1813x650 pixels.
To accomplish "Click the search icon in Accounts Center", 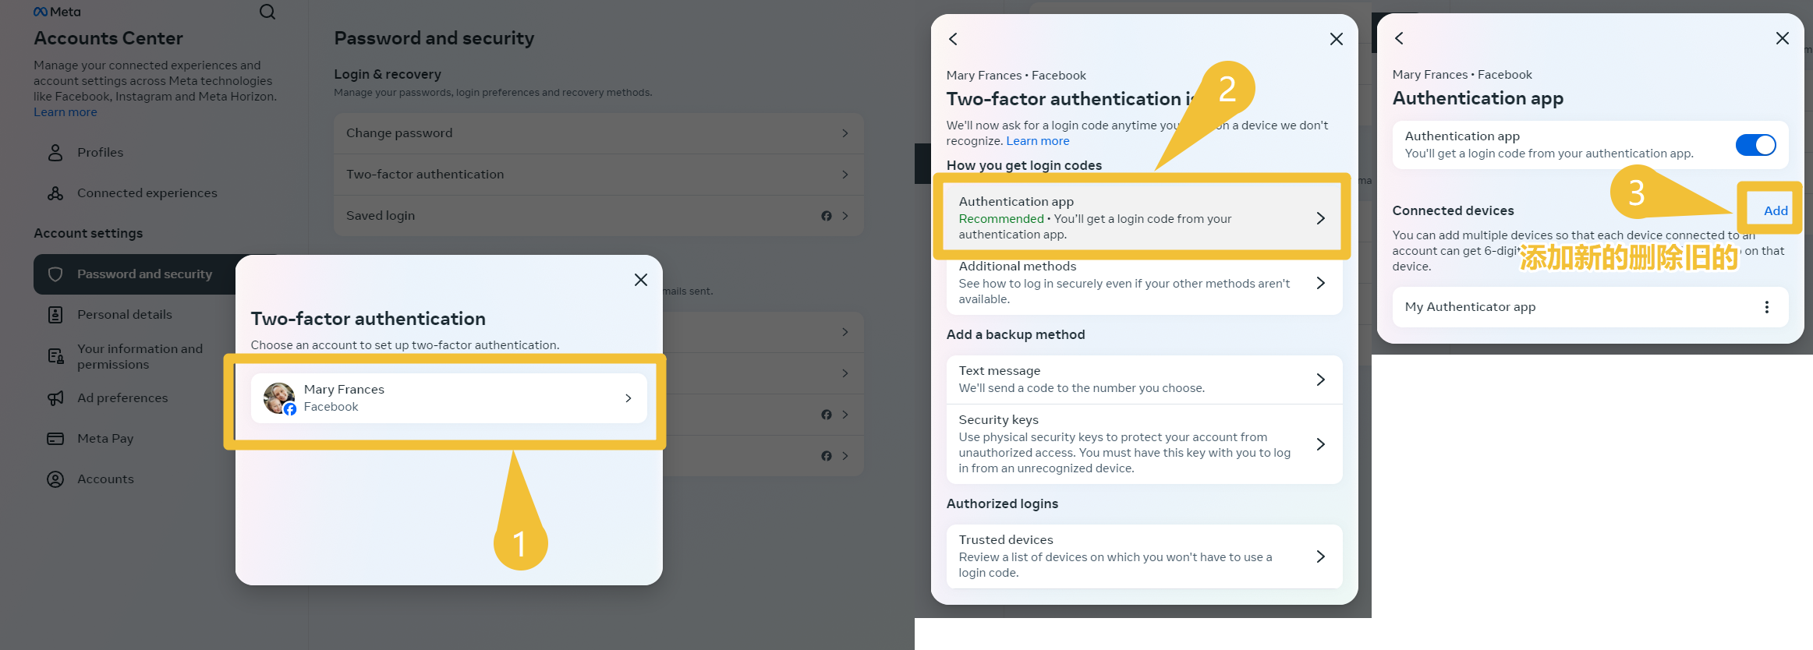I will 267,12.
